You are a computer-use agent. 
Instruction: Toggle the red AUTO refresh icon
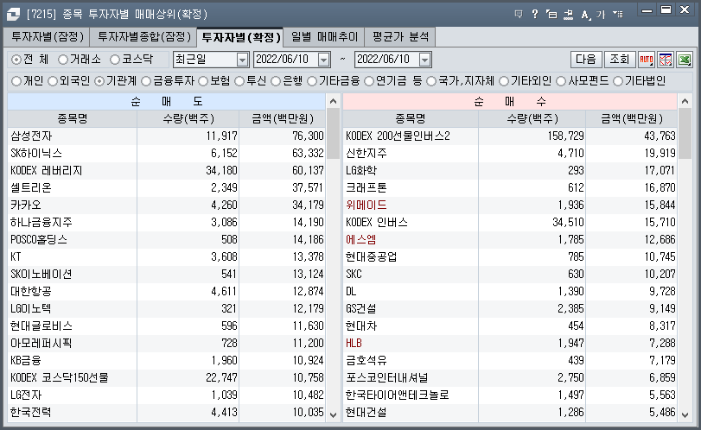(646, 60)
